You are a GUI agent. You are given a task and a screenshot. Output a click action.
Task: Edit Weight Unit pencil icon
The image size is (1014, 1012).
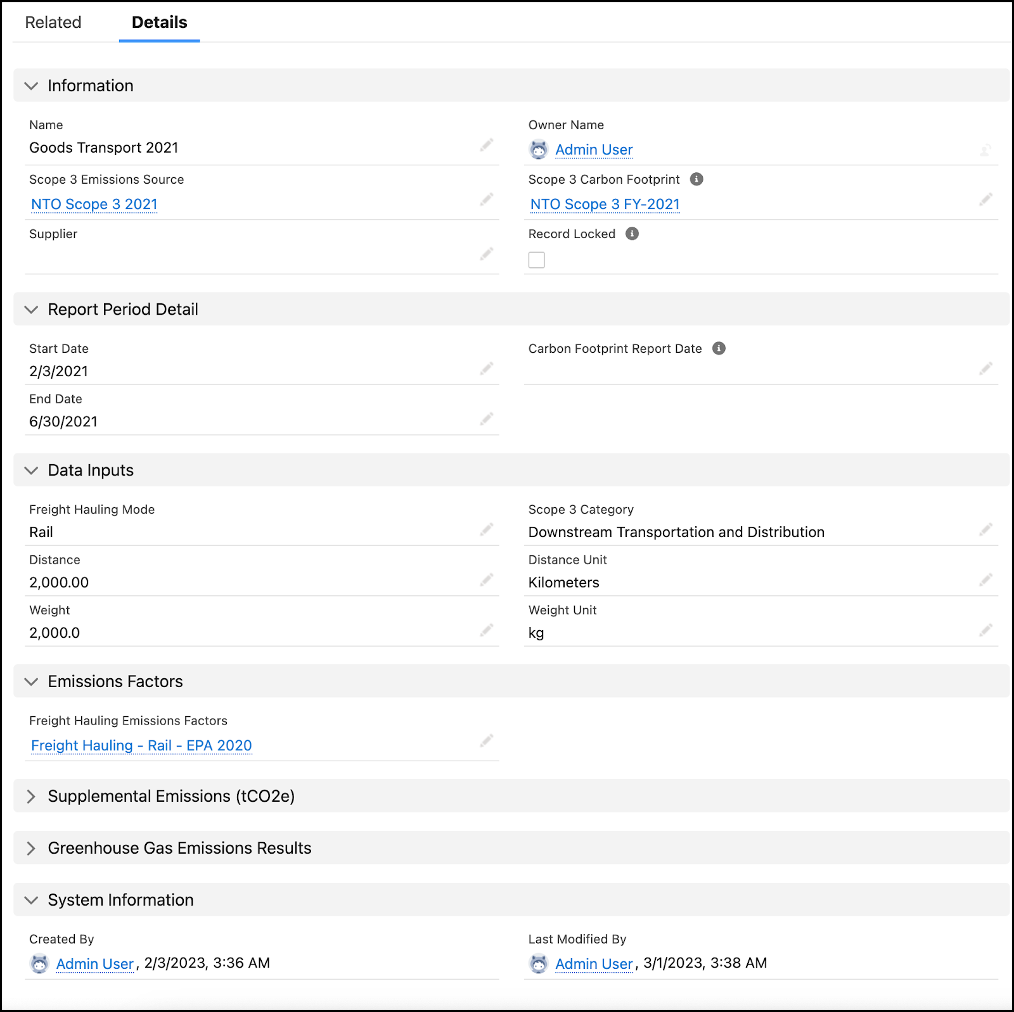985,631
